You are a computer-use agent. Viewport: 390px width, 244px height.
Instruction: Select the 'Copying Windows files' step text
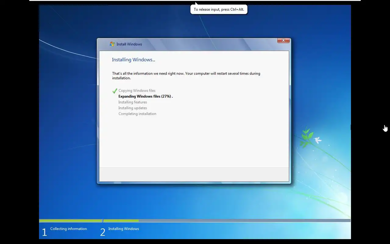tap(137, 91)
